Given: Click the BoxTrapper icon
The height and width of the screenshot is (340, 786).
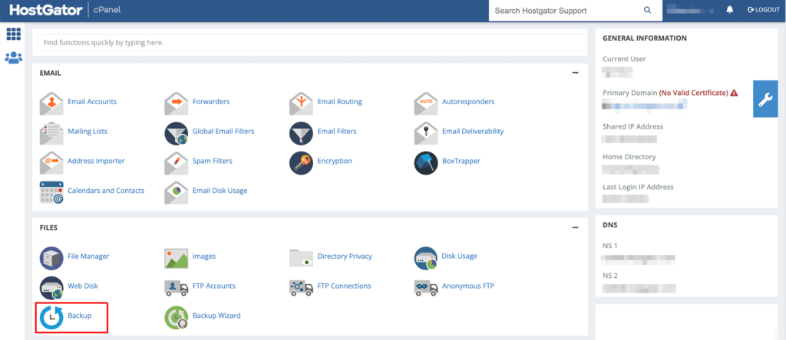Looking at the screenshot, I should pos(425,162).
